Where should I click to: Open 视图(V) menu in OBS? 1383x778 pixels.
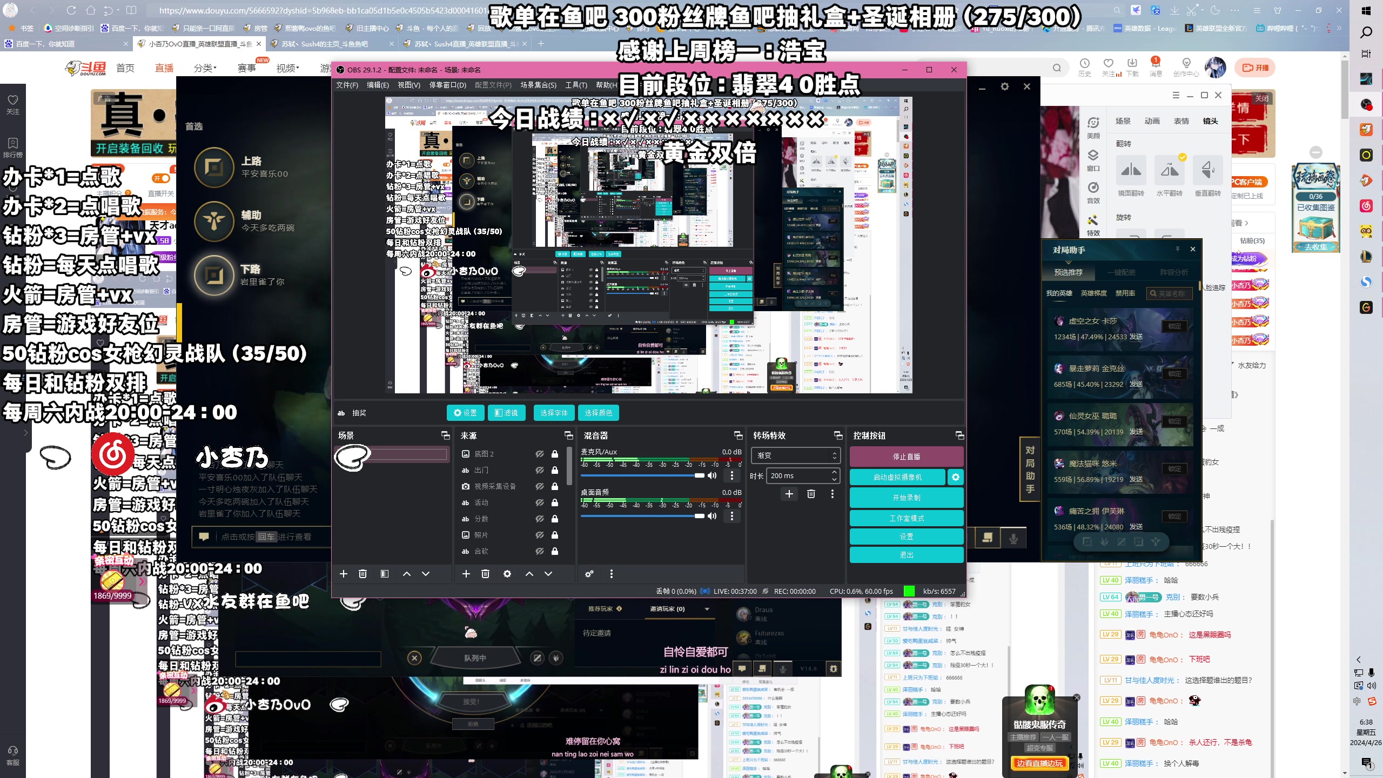[409, 85]
